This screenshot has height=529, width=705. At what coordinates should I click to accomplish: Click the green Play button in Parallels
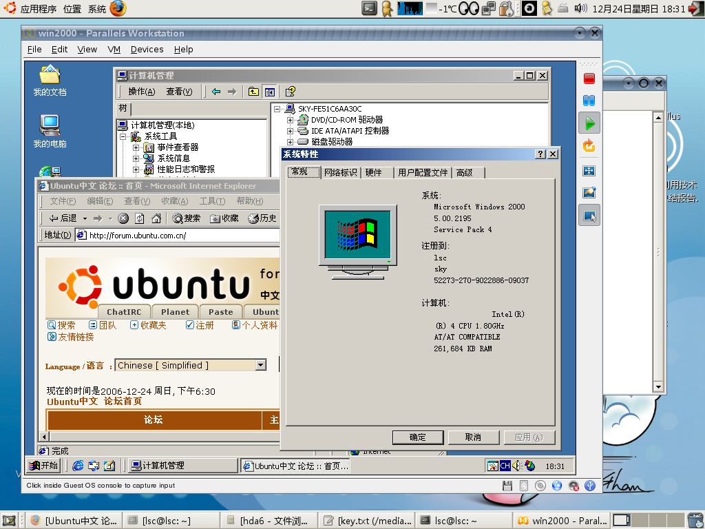(x=589, y=123)
